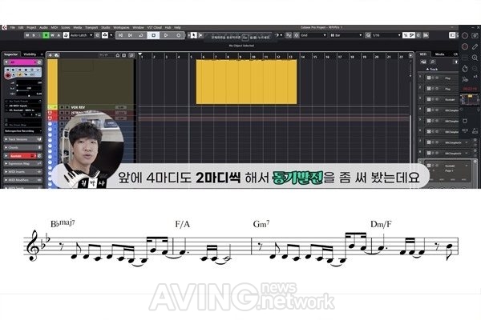Click the track list search magnifier icon
Image resolution: width=481 pixels, height=320 pixels.
tap(131, 55)
